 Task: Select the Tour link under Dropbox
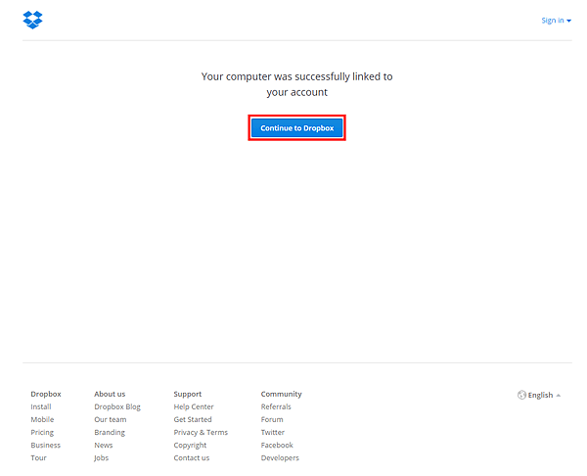point(38,457)
